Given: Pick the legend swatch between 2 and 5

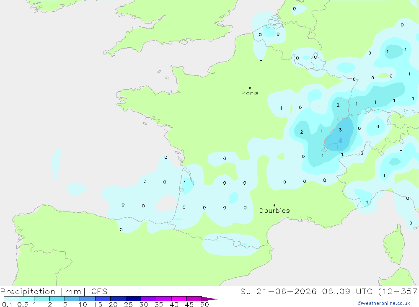Looking at the screenshot, I should point(57,299).
